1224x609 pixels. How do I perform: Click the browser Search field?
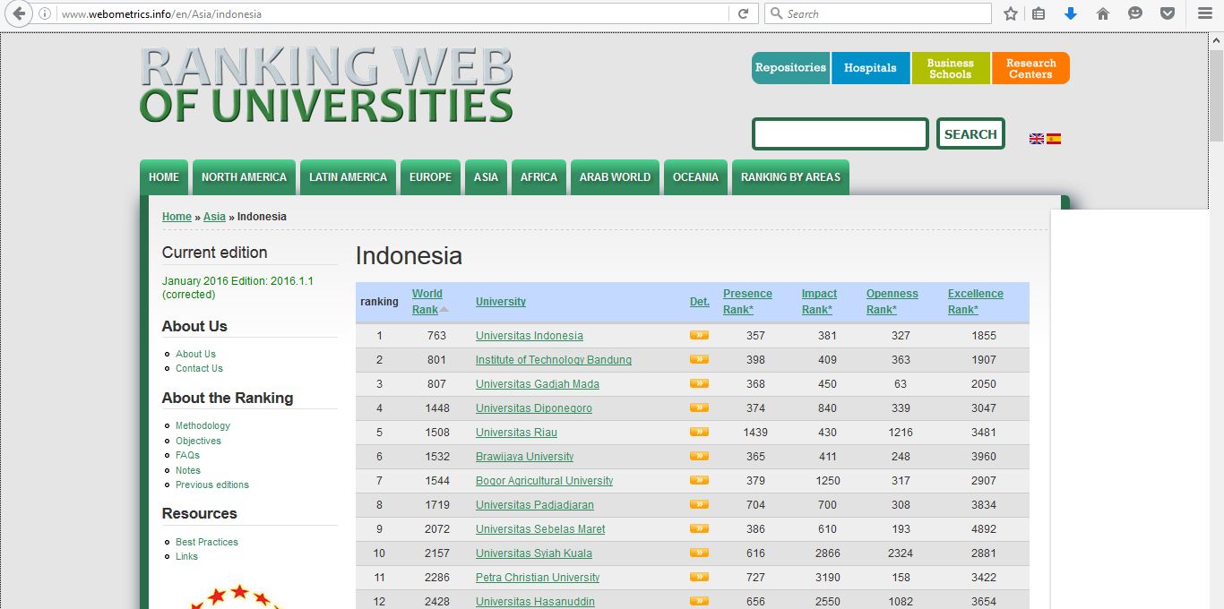click(878, 13)
